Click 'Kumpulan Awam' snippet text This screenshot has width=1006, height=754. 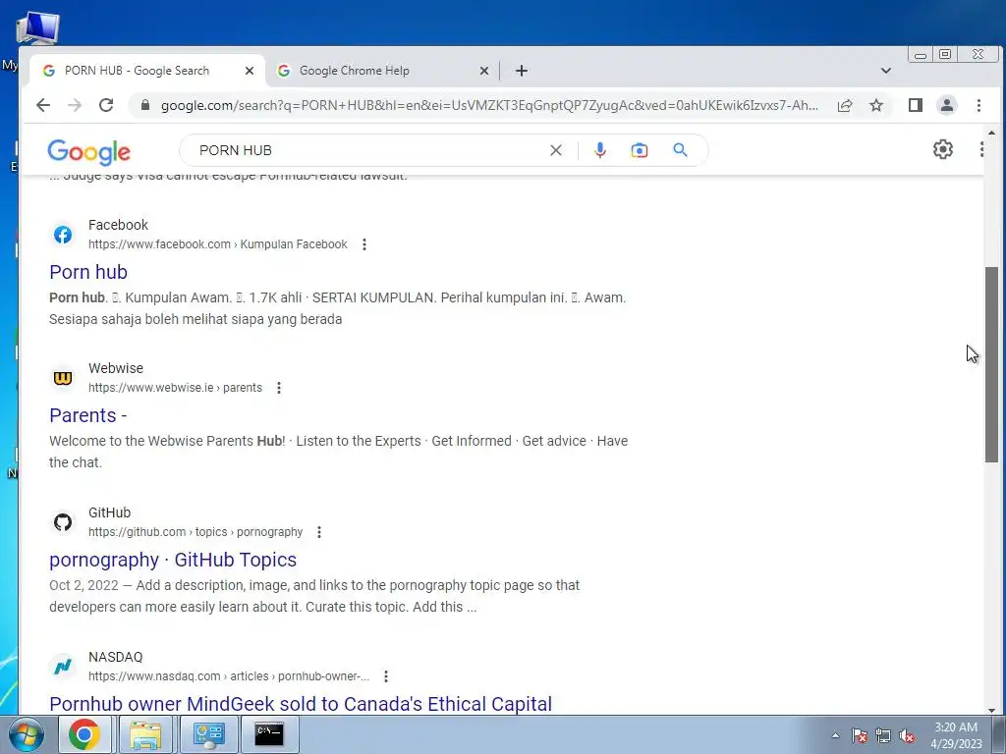click(x=179, y=297)
